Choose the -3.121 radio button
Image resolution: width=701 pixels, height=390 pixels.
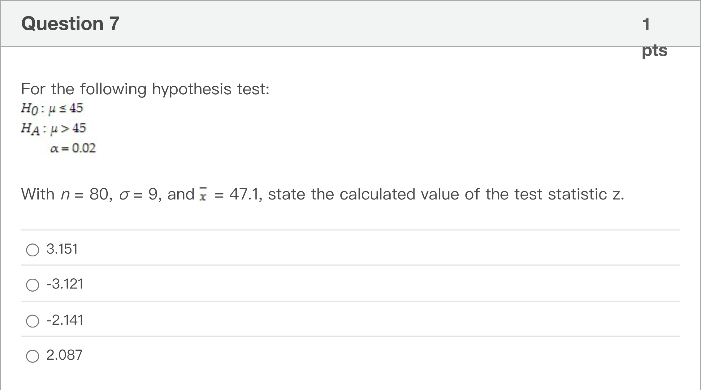coord(32,285)
